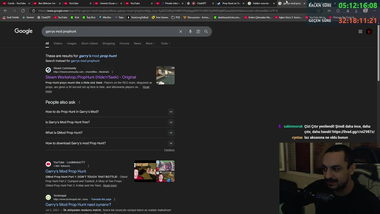Open three-dot menu for LordMinion777 result

88,166
